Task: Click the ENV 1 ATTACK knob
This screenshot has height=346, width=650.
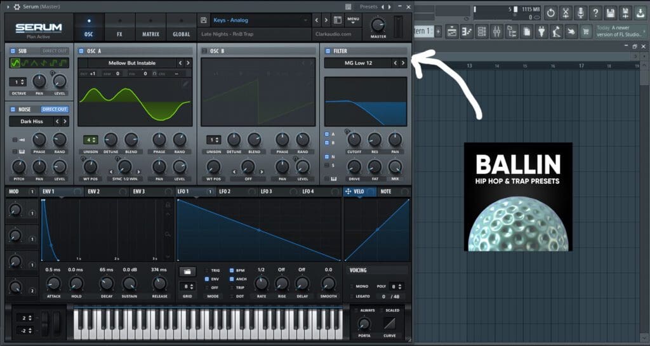Action: [53, 284]
